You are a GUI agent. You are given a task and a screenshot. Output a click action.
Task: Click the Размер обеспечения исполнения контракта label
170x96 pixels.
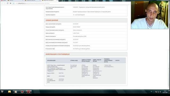tap(58, 46)
